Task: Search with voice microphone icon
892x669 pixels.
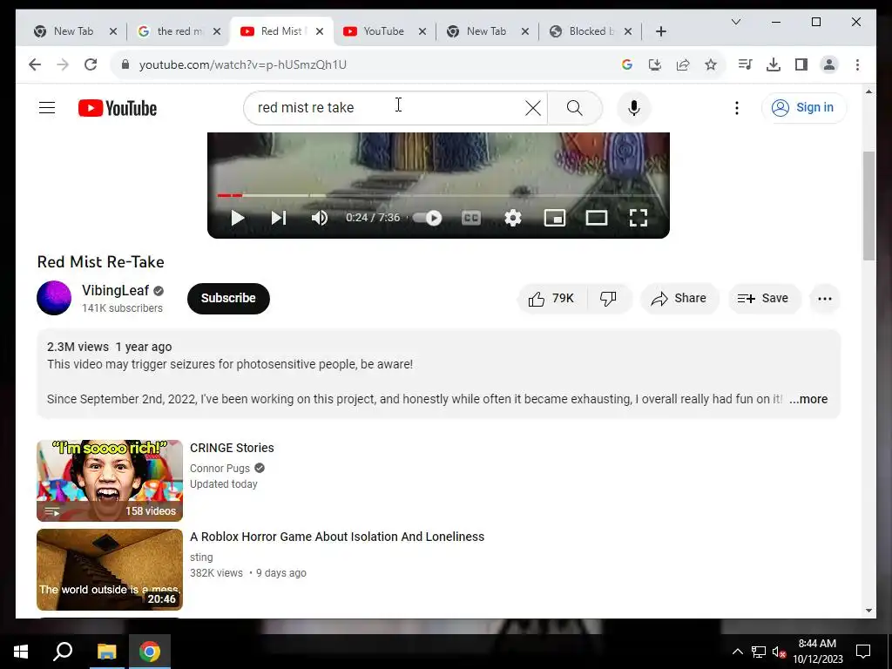Action: [x=634, y=107]
